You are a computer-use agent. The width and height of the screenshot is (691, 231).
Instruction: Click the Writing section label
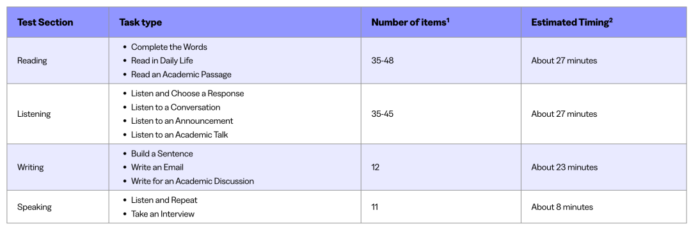pyautogui.click(x=29, y=167)
